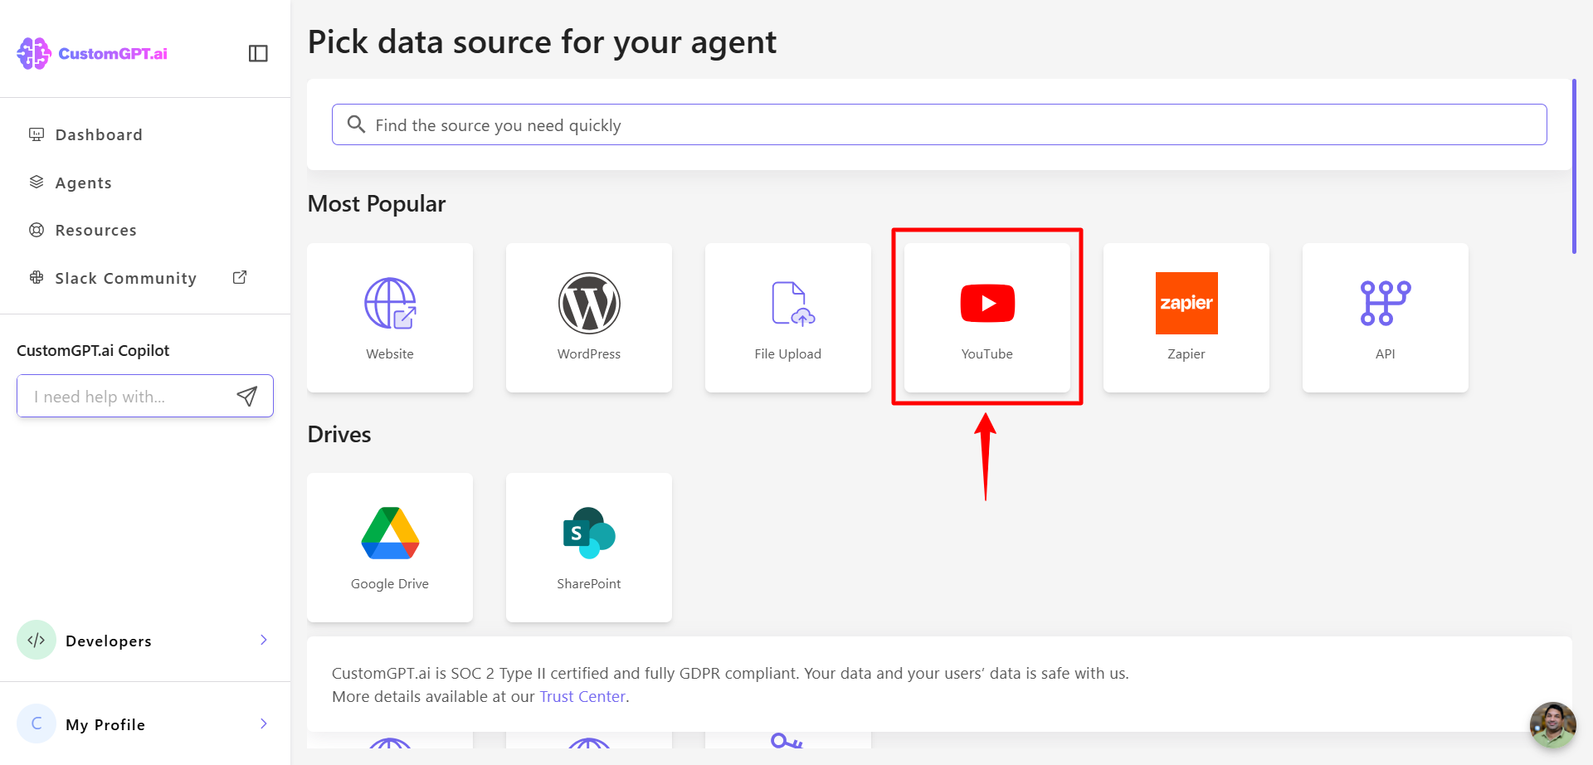Click the API label text
This screenshot has width=1593, height=765.
(1386, 353)
